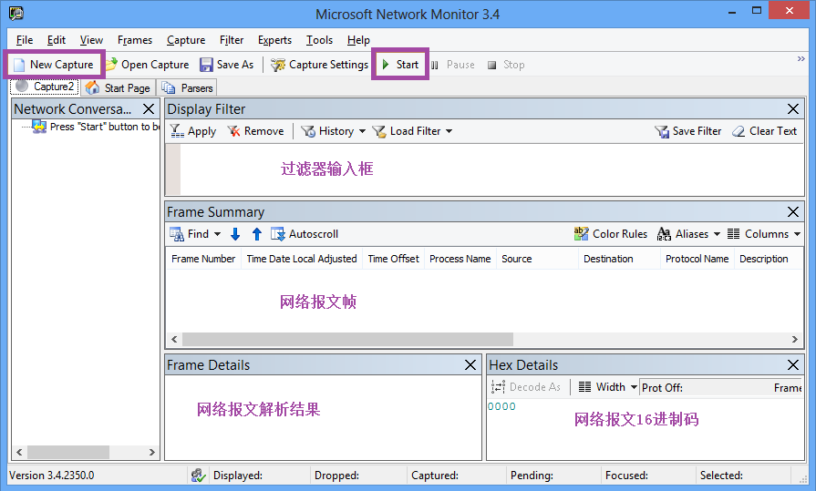Open the Experts menu
816x491 pixels.
[274, 40]
